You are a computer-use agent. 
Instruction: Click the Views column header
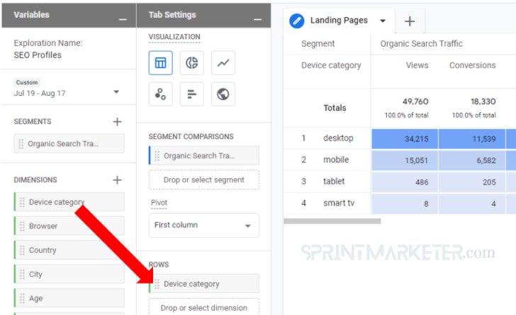417,65
